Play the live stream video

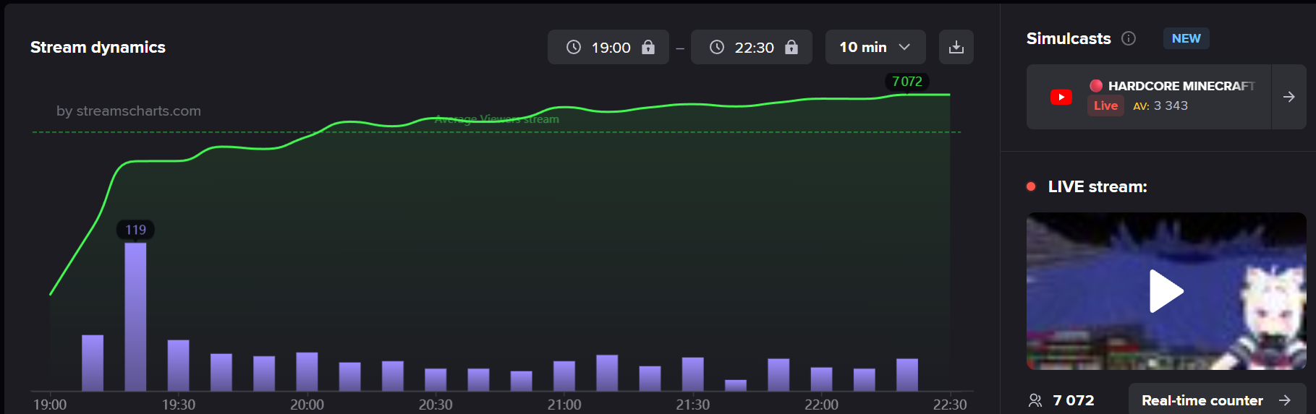point(1166,291)
